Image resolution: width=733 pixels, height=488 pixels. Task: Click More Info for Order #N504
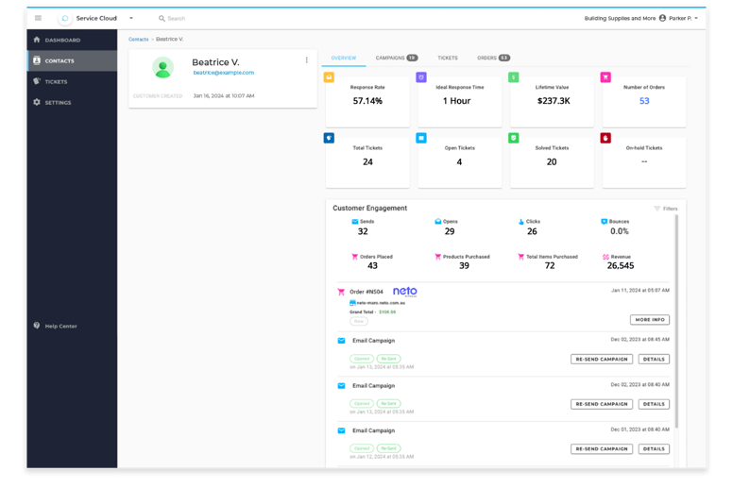point(650,319)
